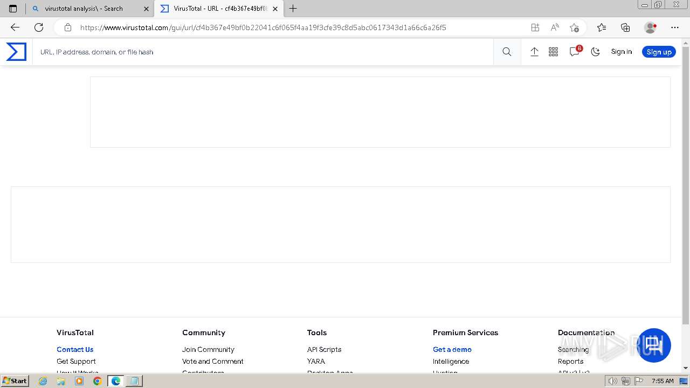The width and height of the screenshot is (690, 388).
Task: Click the Action Center flag tray icon
Action: 640,381
